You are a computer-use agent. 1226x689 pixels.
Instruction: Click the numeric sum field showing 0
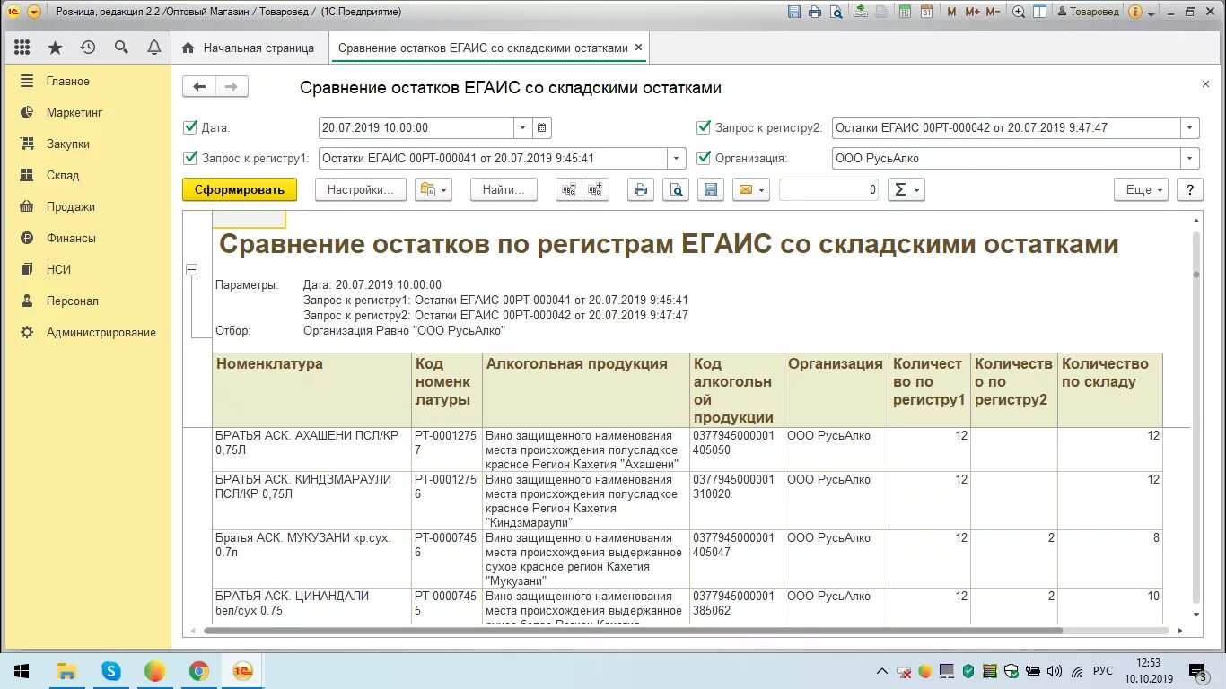coord(828,189)
